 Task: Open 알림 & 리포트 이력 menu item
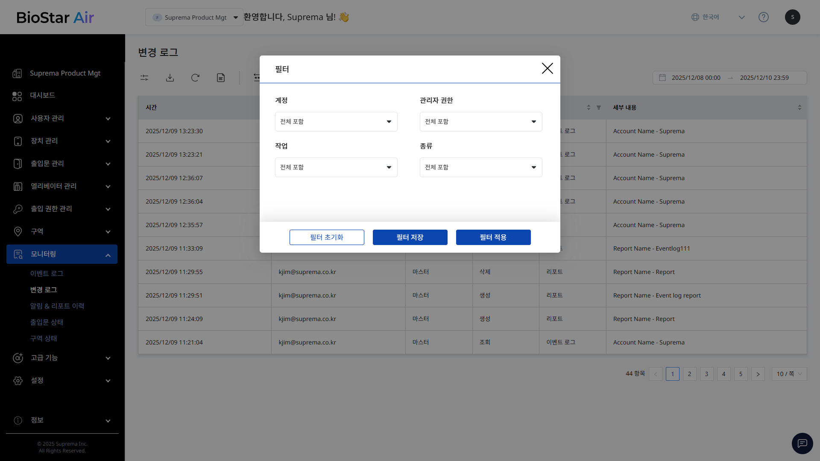(57, 306)
